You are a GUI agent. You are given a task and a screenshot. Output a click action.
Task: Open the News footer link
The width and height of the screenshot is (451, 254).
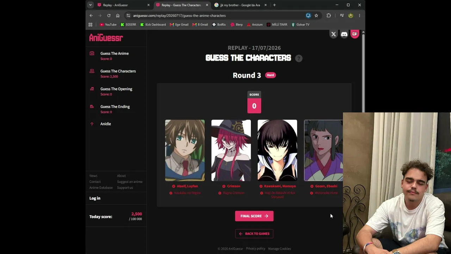[93, 176]
